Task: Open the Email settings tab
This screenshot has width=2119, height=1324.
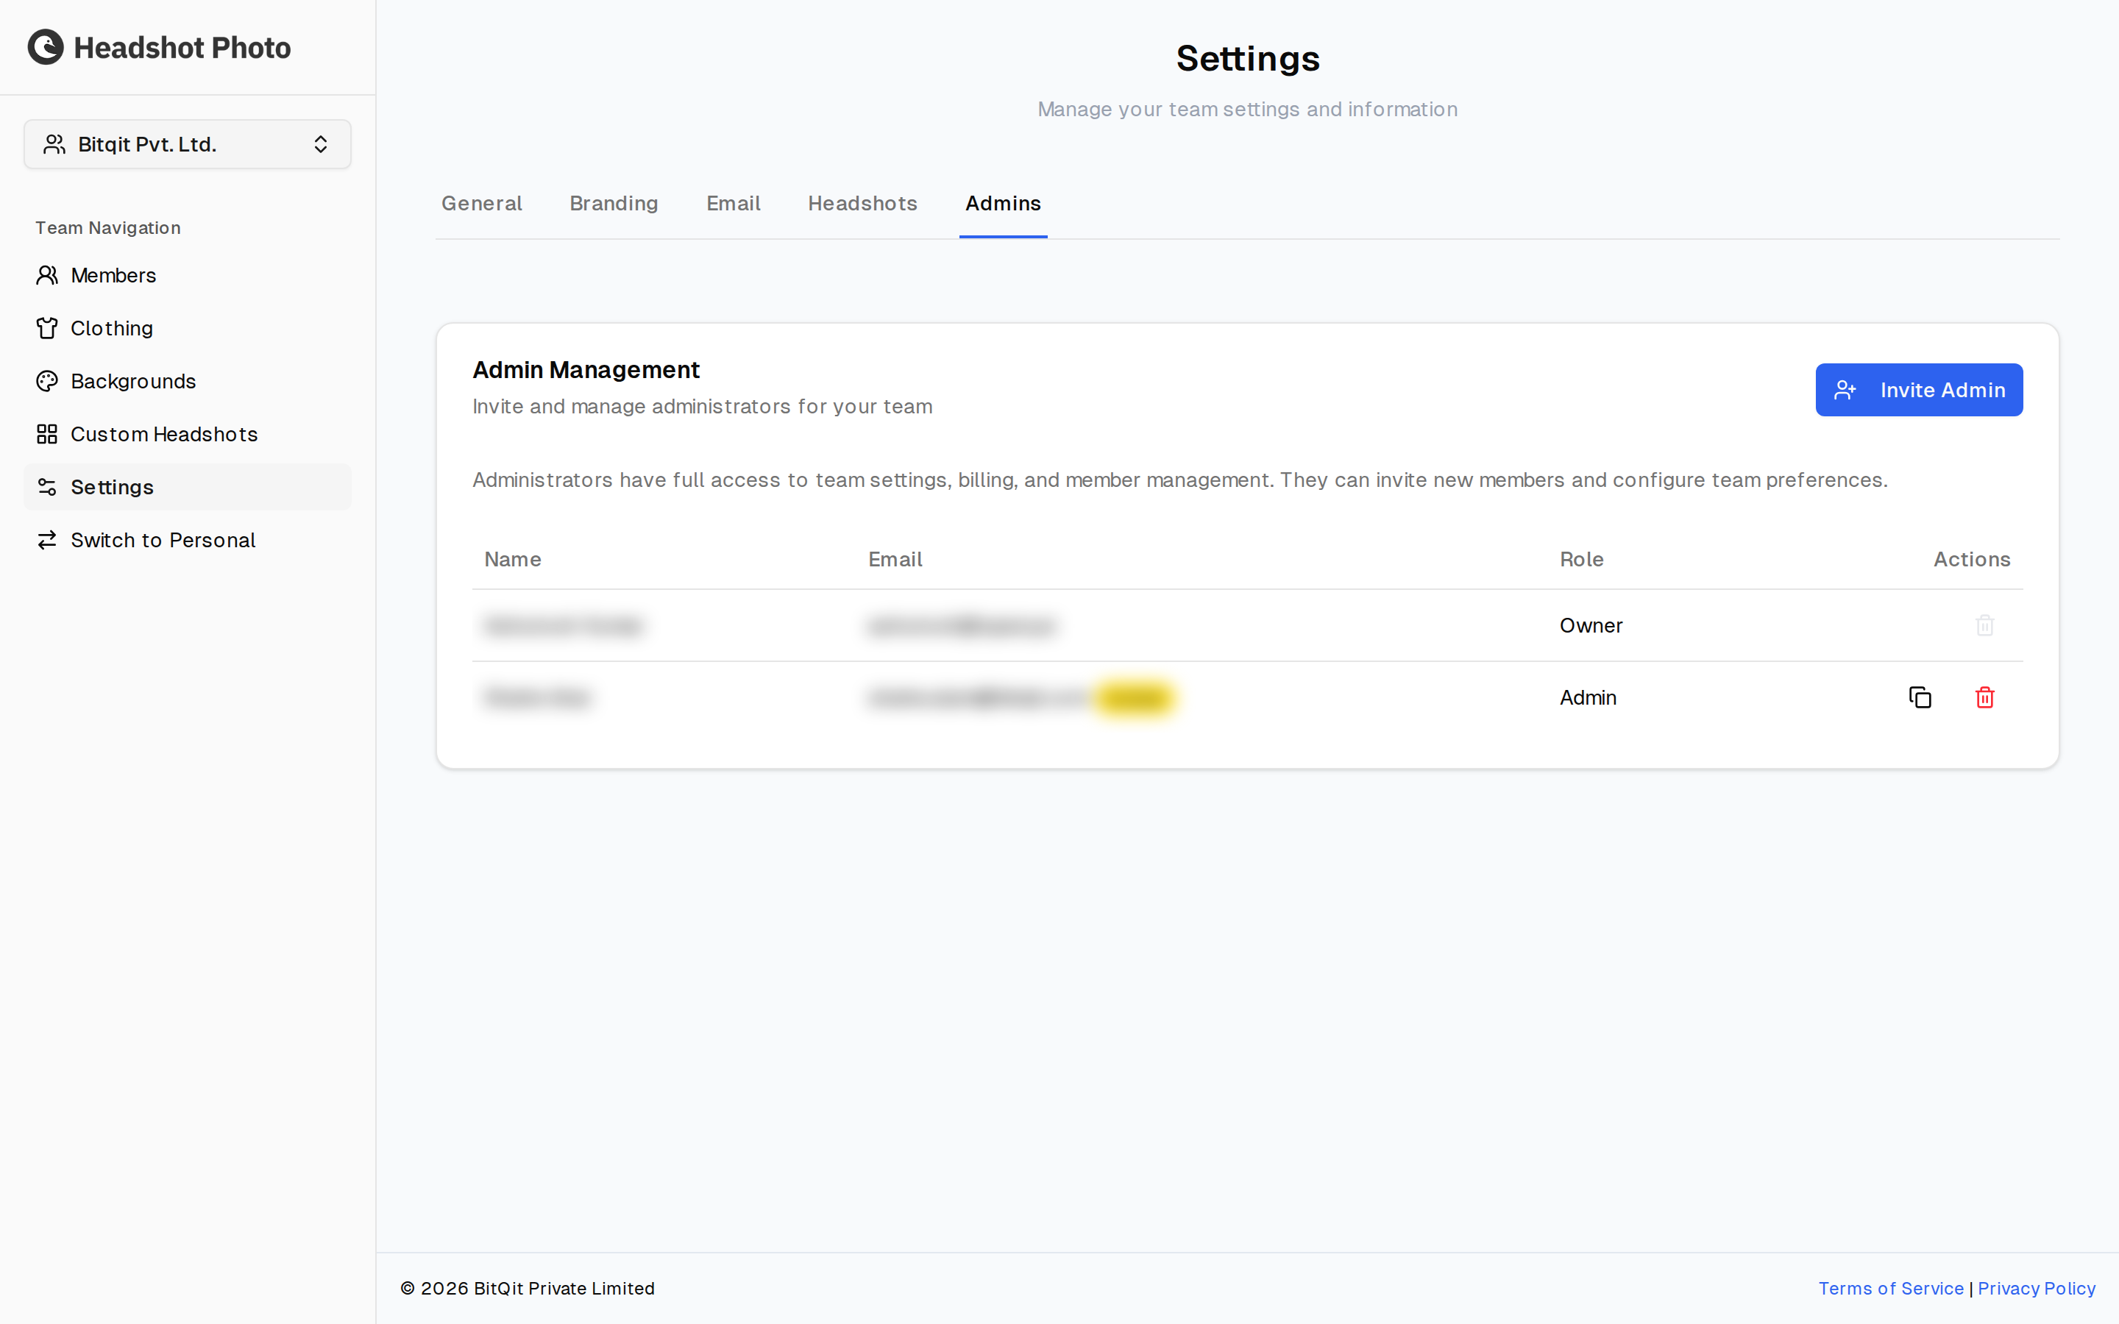Action: coord(734,203)
